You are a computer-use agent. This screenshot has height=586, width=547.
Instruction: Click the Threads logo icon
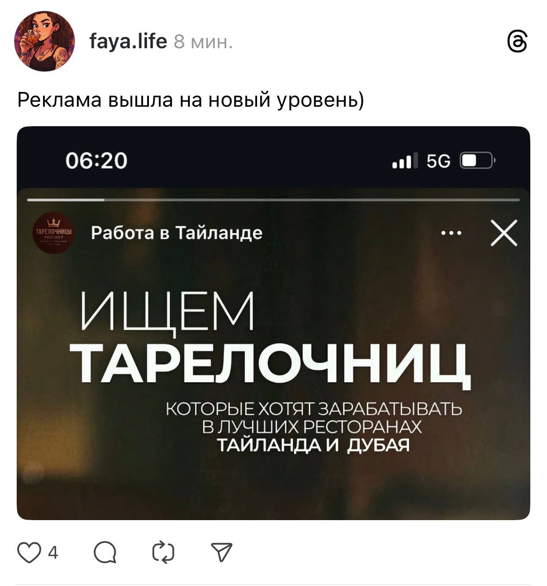pos(517,42)
